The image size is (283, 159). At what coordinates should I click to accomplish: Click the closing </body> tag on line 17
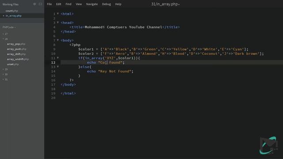(68, 84)
